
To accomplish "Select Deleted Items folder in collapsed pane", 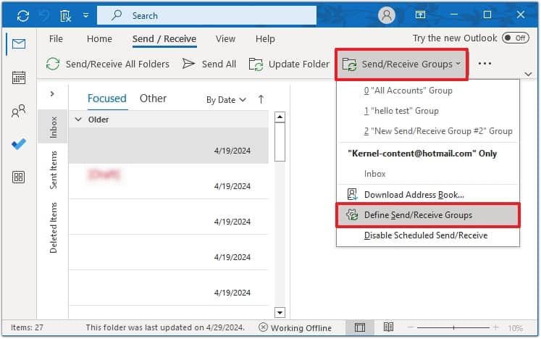I will coord(53,227).
